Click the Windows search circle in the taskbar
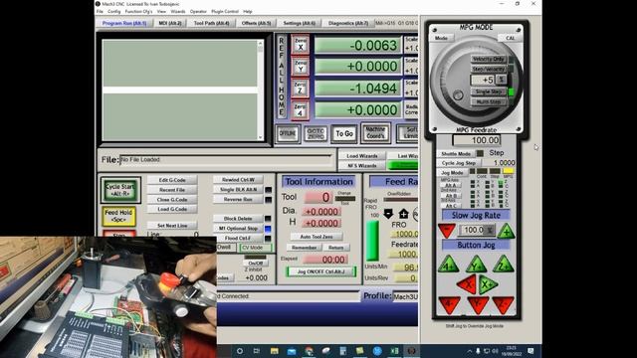Screen dimensions: 637x358 240,351
